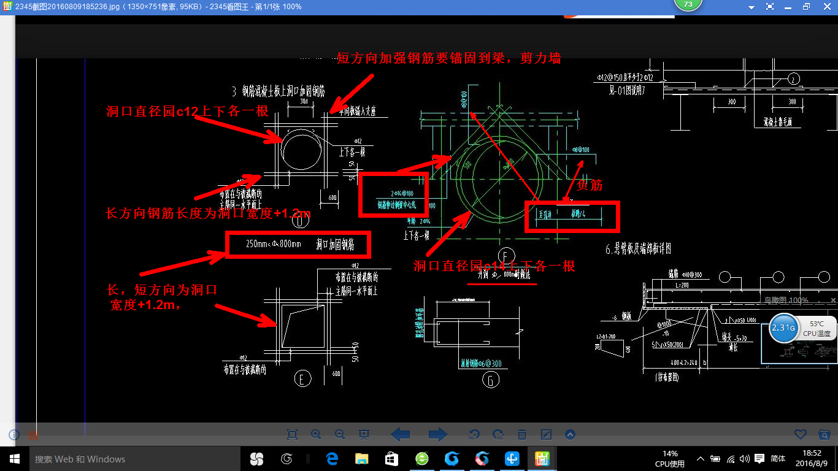The image size is (838, 471).
Task: Rotate image counterclockwise 90 degrees
Action: (474, 435)
